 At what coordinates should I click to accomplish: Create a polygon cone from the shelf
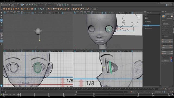(x=11, y=9)
